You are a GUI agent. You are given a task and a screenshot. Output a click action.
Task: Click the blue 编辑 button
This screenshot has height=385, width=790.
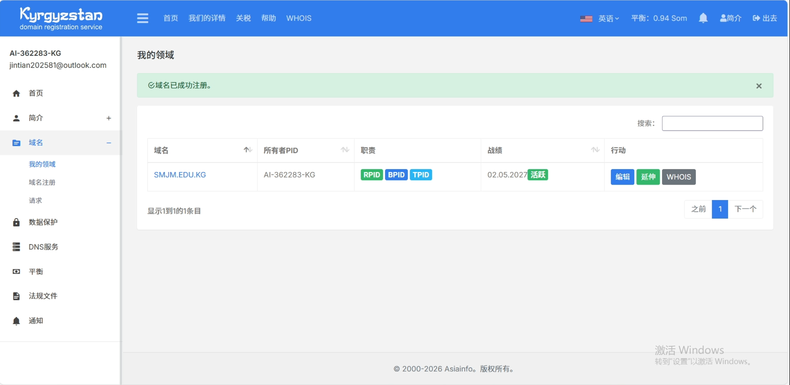[x=622, y=177]
